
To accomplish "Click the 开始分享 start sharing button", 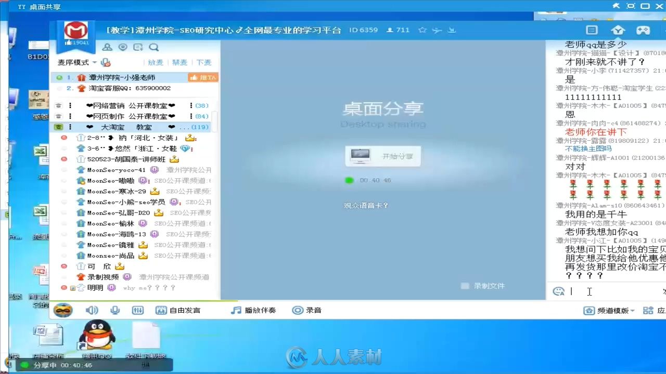I will point(383,156).
